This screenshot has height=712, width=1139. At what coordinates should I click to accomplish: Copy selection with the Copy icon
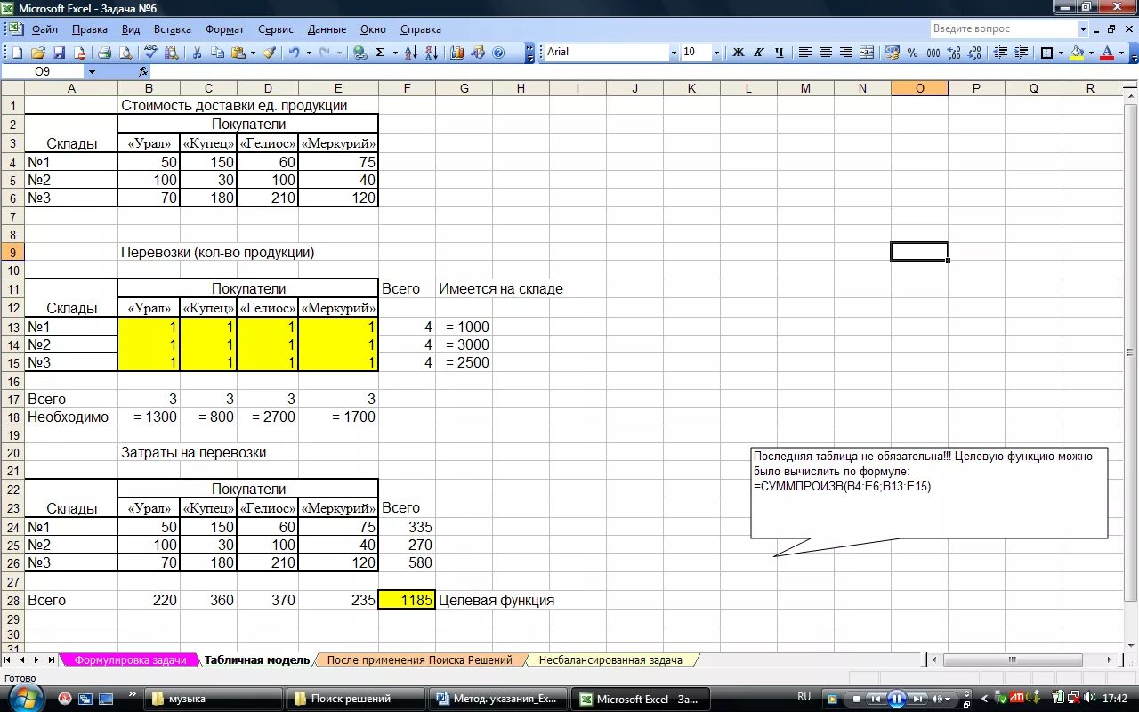[x=217, y=53]
